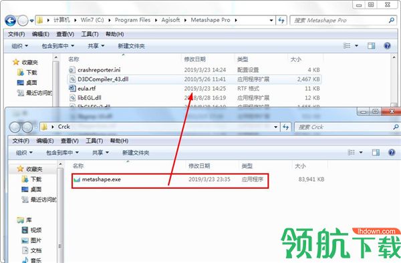
Task: Click Forward button in Metashape Pro window
Action: pos(23,21)
